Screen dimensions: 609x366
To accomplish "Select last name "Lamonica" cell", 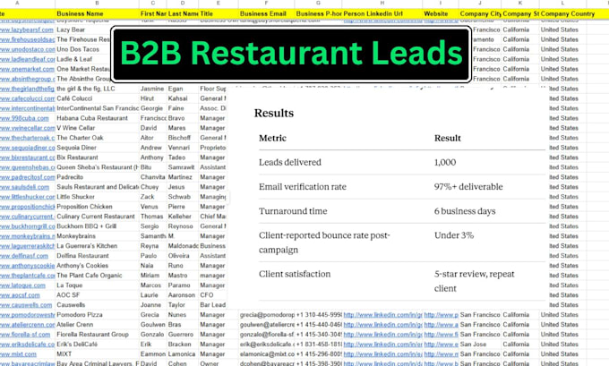I will click(x=182, y=354).
